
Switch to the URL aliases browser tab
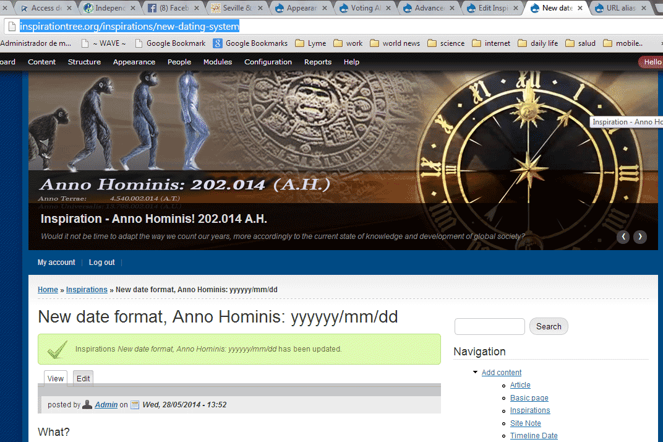[x=621, y=8]
